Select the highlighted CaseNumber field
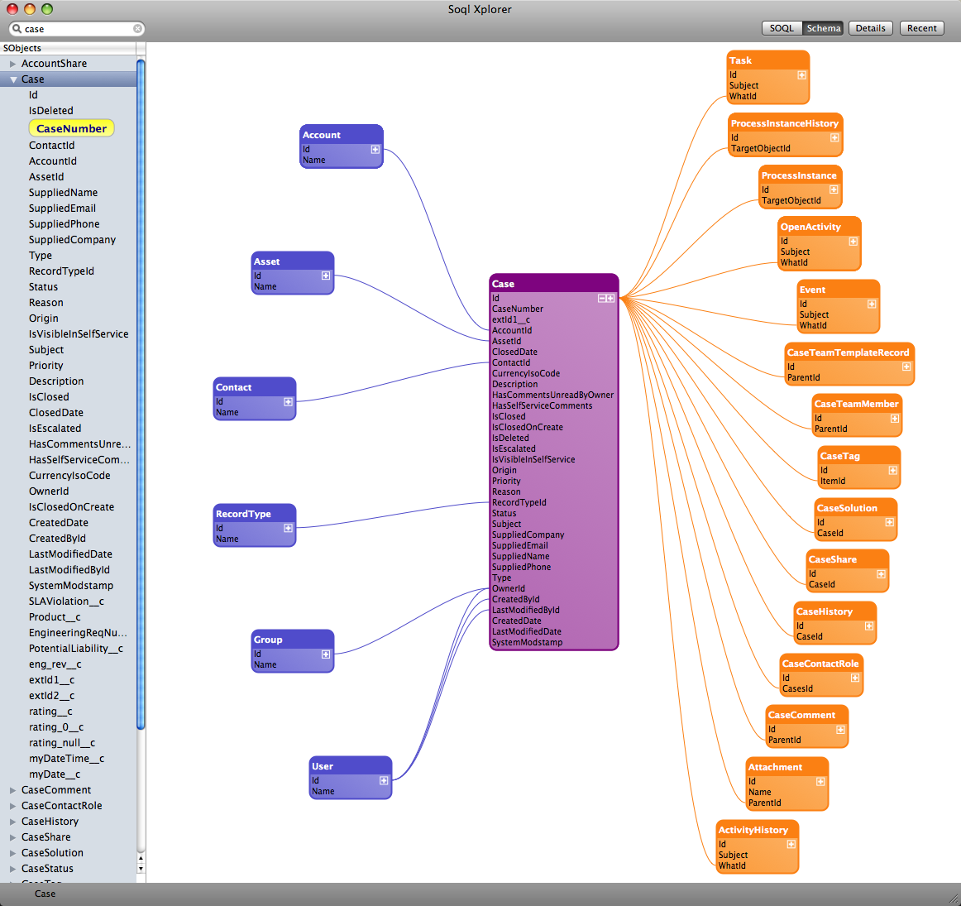Screen dimensions: 961x906 click(71, 128)
